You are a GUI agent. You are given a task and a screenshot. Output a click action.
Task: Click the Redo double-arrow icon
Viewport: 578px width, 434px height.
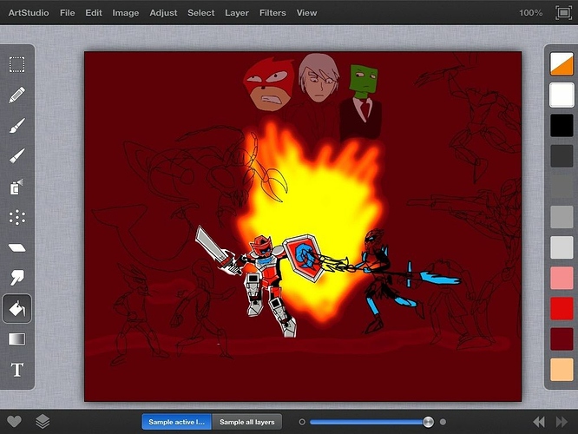[562, 422]
